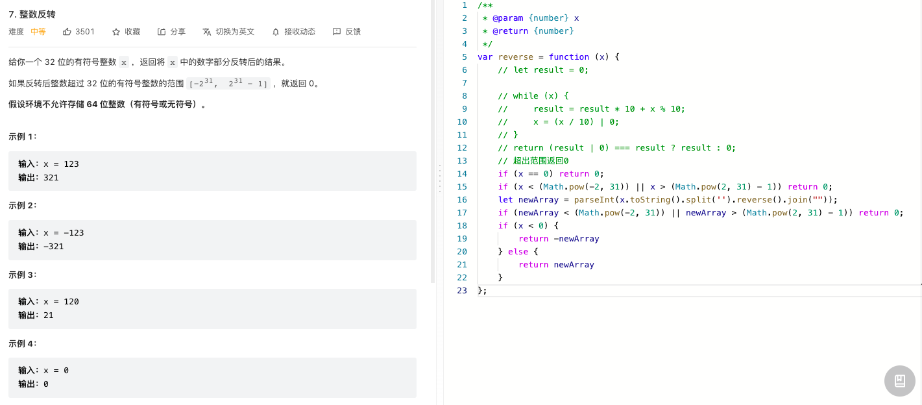This screenshot has width=922, height=405.
Task: Click the 中等 difficulty label
Action: point(38,31)
